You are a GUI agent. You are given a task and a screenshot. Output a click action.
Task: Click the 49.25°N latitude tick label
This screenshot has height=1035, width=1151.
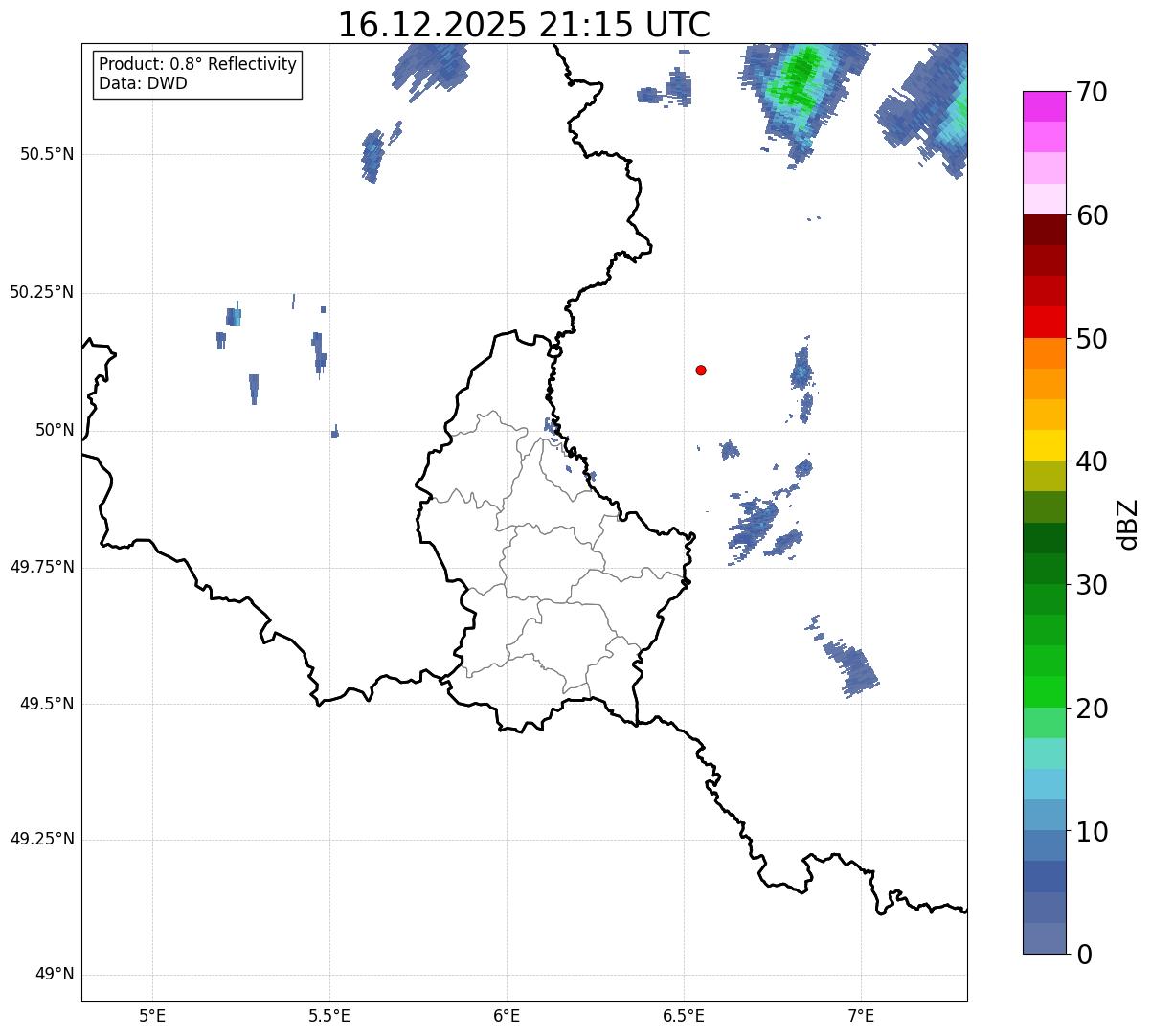tap(41, 840)
